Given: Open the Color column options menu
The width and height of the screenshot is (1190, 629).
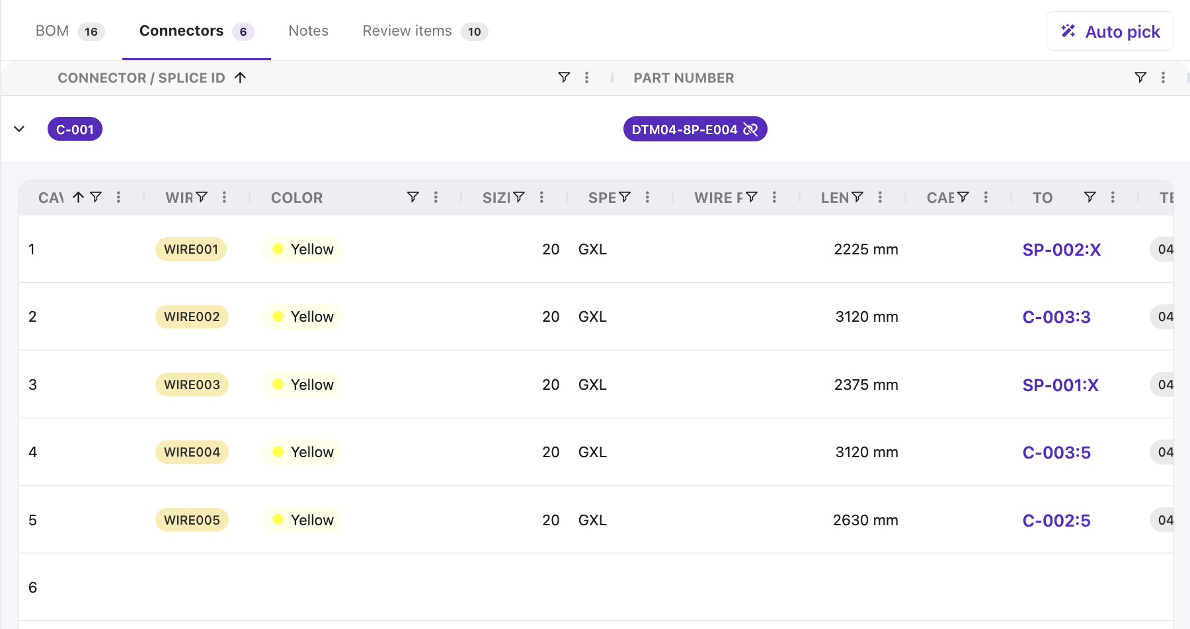Looking at the screenshot, I should [436, 197].
